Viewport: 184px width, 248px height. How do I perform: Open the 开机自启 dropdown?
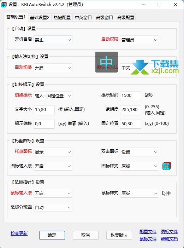click(x=53, y=40)
